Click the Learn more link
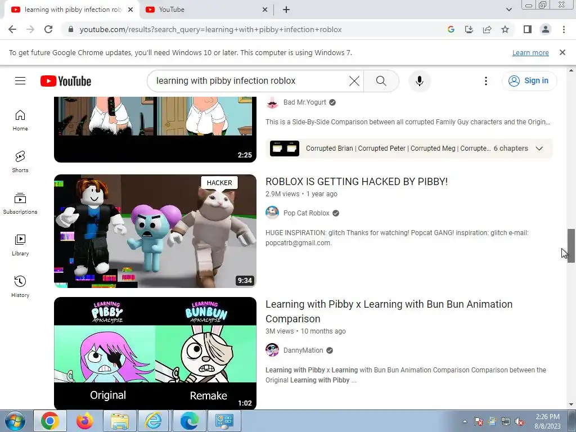This screenshot has height=432, width=576. (530, 52)
